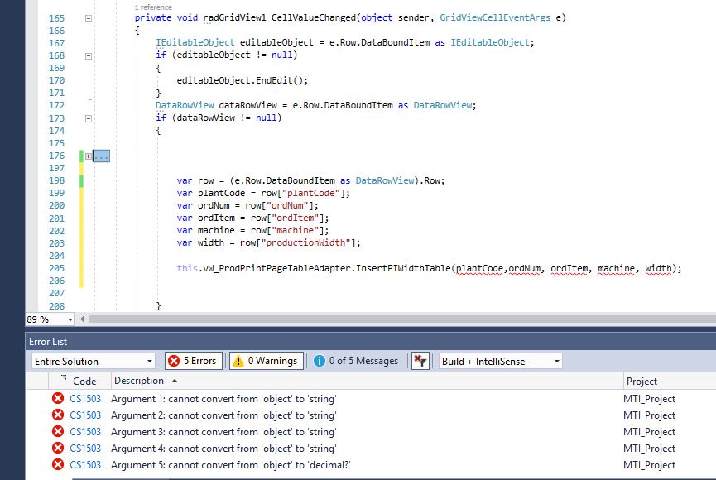The image size is (716, 480).
Task: Click the error icon for Argument 5 row
Action: [x=58, y=464]
